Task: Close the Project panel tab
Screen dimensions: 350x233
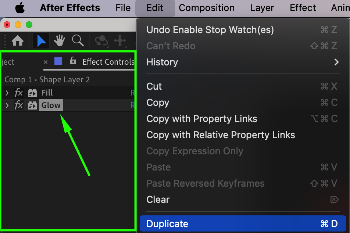Action: (x=46, y=62)
